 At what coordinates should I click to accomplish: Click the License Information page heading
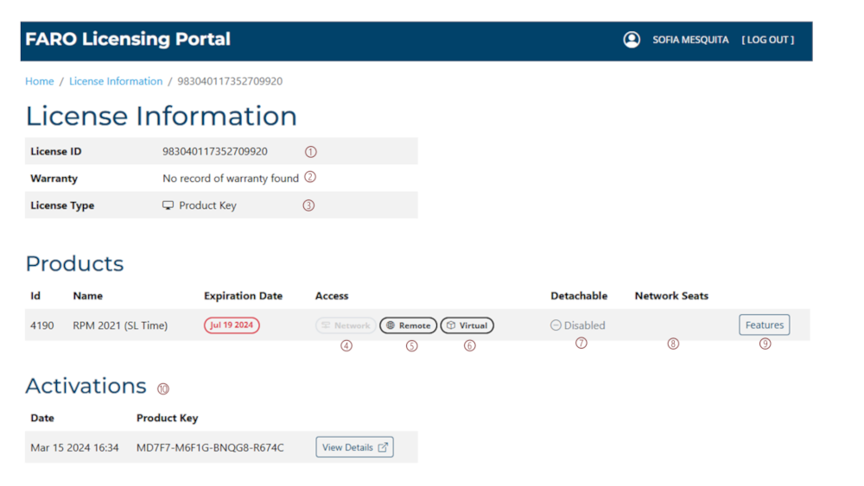pos(161,117)
